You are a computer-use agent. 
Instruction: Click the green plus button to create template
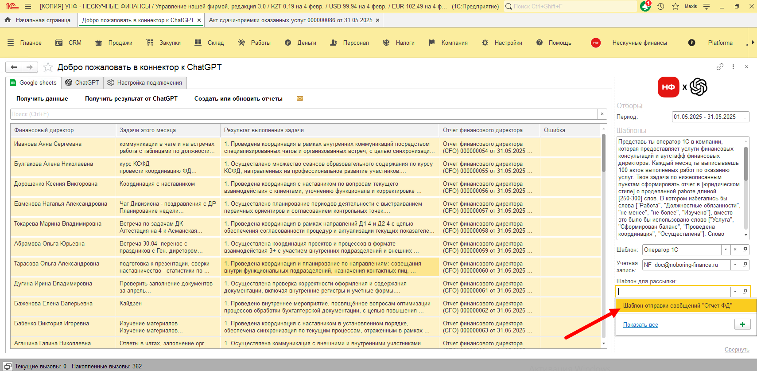(x=742, y=324)
